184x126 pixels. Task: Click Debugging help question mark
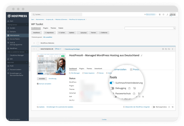coord(129,88)
